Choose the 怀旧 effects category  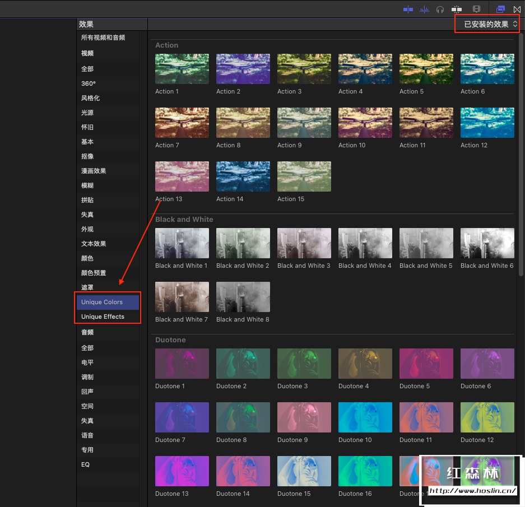tap(108, 127)
